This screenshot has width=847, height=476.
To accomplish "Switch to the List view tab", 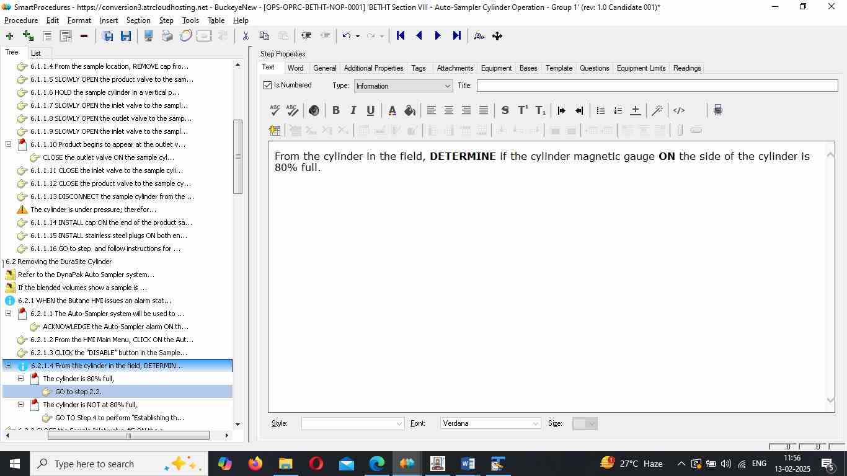I will tap(36, 53).
